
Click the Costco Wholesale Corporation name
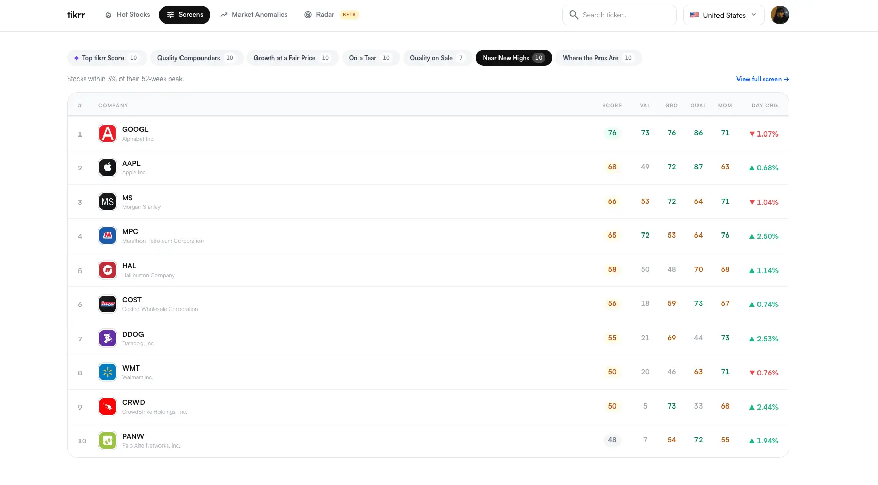click(x=160, y=309)
